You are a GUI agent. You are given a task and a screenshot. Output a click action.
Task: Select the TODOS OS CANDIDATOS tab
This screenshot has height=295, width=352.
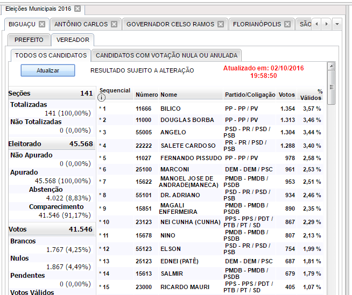pyautogui.click(x=51, y=55)
